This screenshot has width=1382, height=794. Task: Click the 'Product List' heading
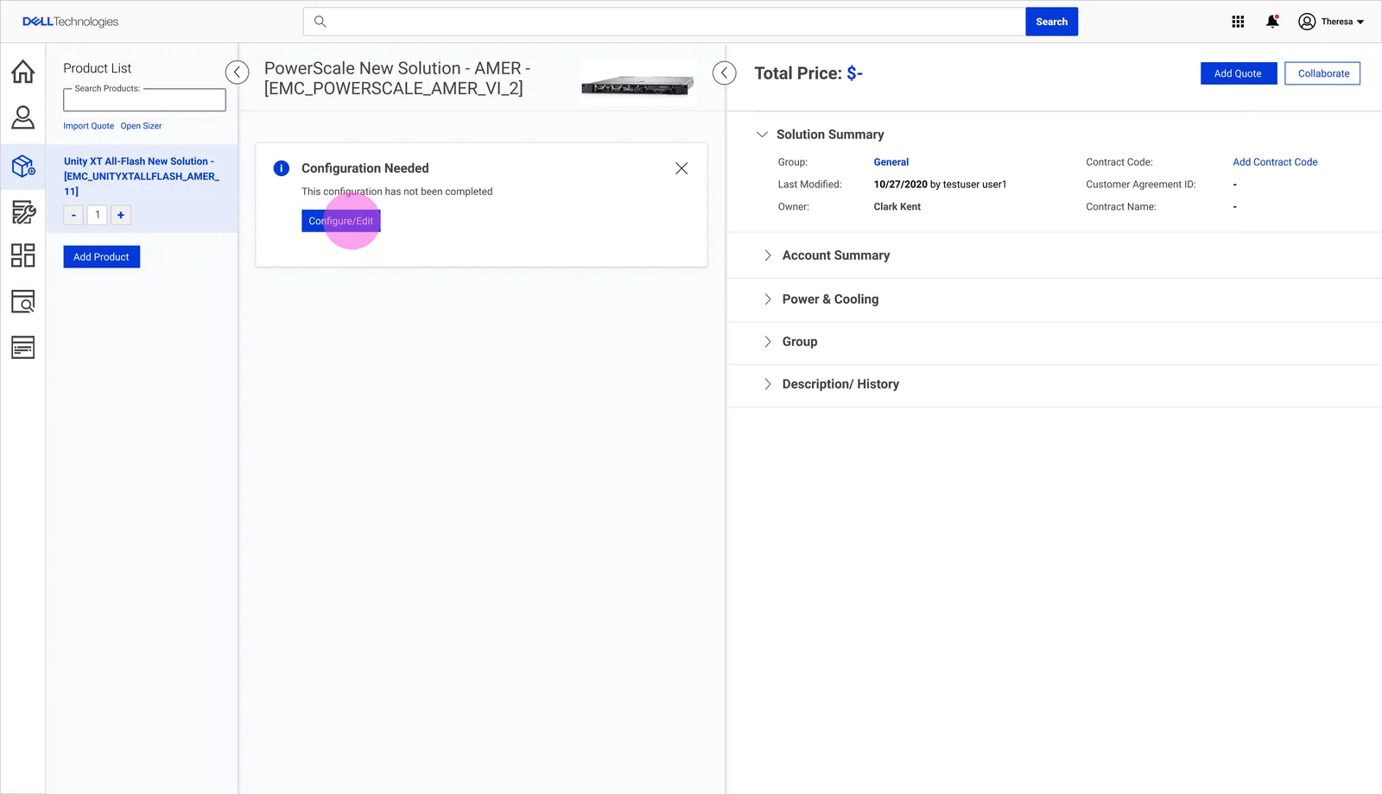(x=98, y=68)
